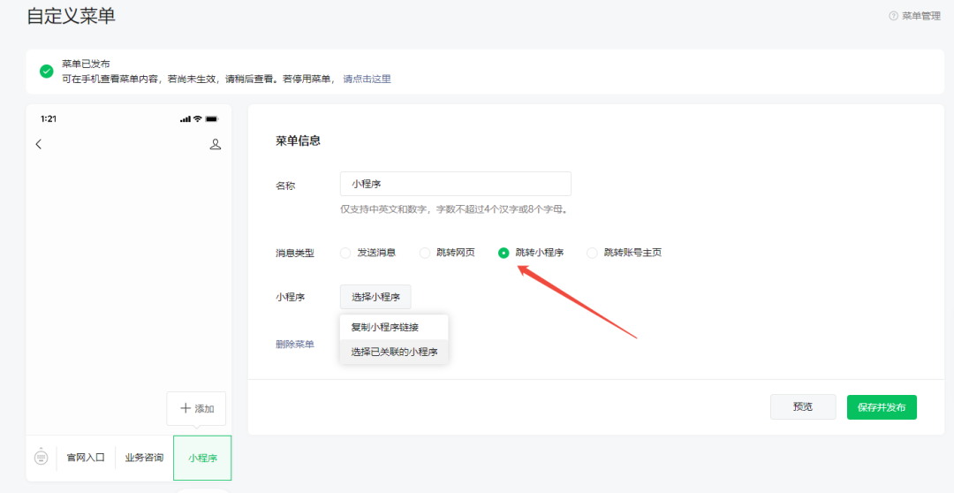This screenshot has width=954, height=493.
Task: Switch to the 官网入口 menu tab
Action: point(86,458)
